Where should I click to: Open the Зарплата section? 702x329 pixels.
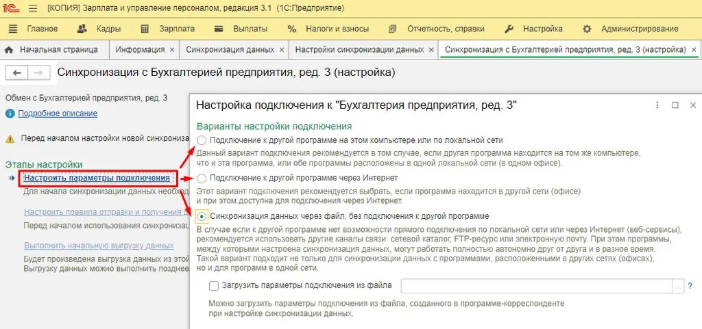(177, 29)
